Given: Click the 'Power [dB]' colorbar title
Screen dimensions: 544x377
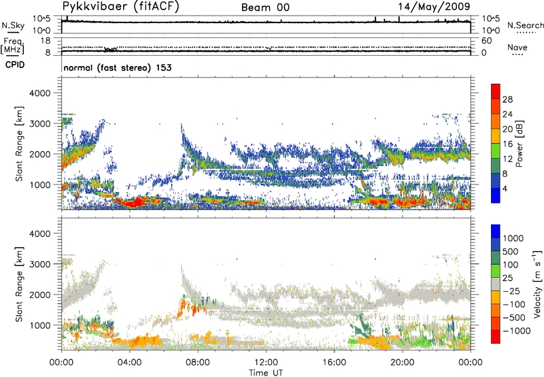Looking at the screenshot, I should (519, 144).
